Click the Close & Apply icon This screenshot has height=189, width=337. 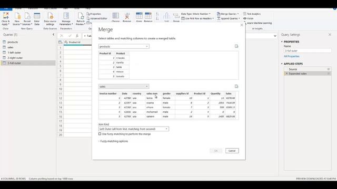6,16
